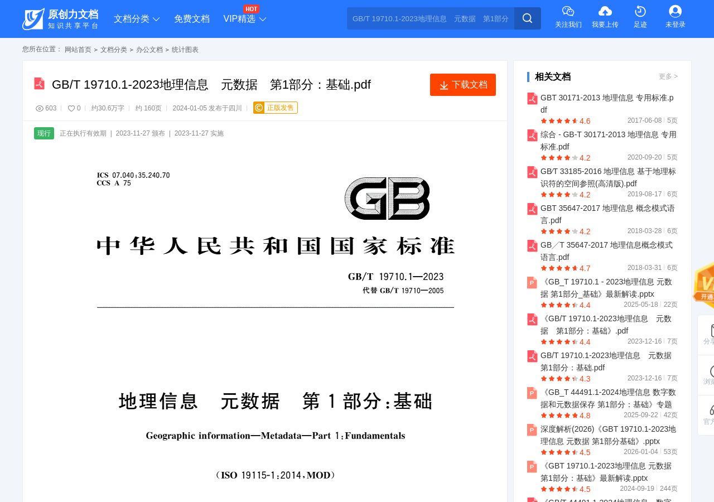The image size is (714, 502).
Task: Click PDF icon of GBT 35647-2017 地理信息
Action: pyautogui.click(x=533, y=209)
